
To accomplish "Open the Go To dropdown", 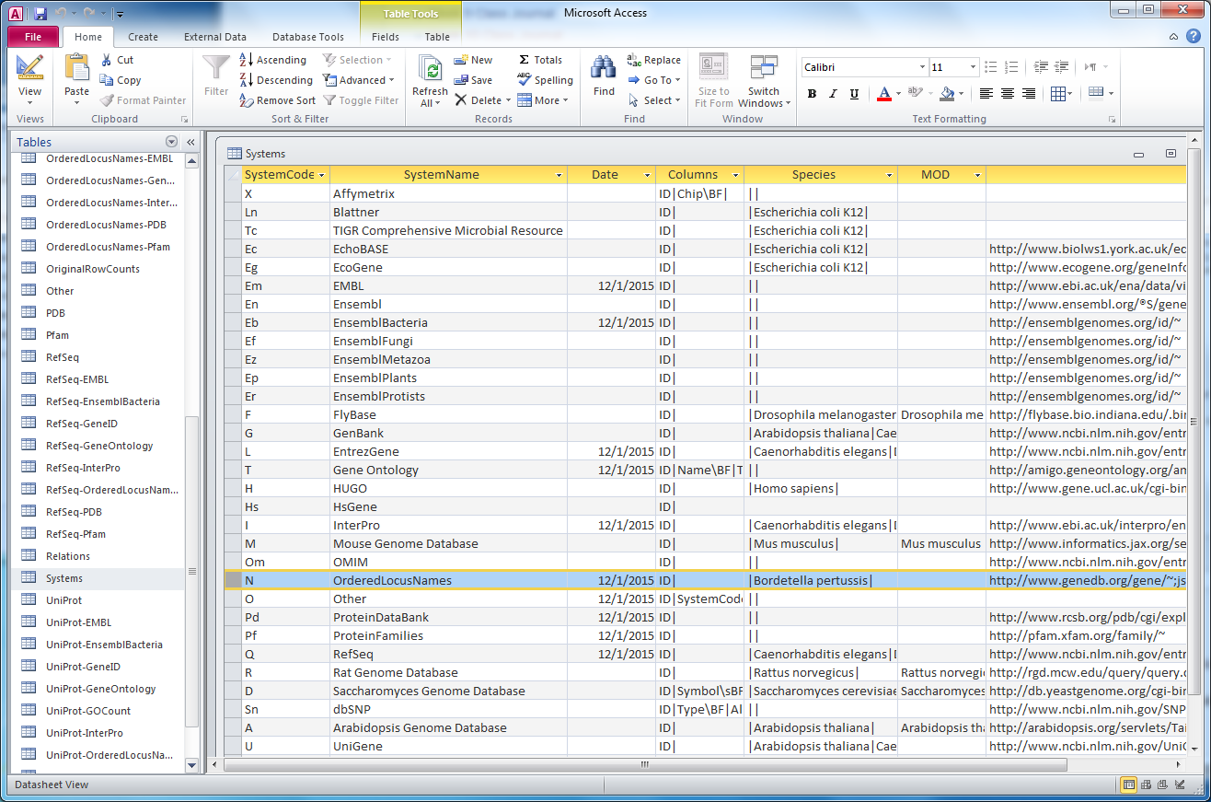I will pos(654,80).
